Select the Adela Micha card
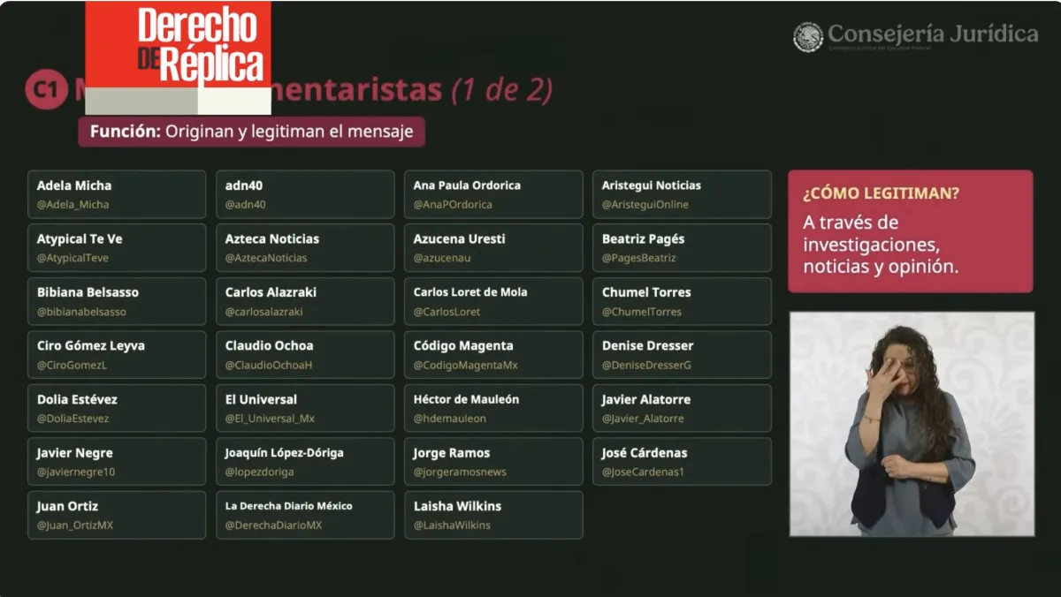 click(117, 194)
